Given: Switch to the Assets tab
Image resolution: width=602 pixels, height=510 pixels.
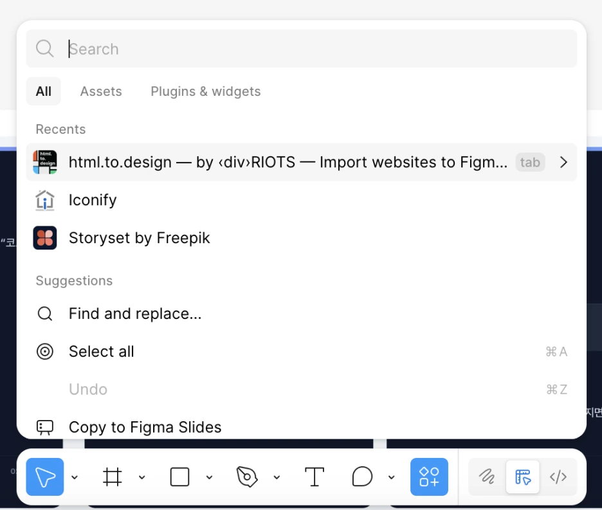Looking at the screenshot, I should point(101,91).
